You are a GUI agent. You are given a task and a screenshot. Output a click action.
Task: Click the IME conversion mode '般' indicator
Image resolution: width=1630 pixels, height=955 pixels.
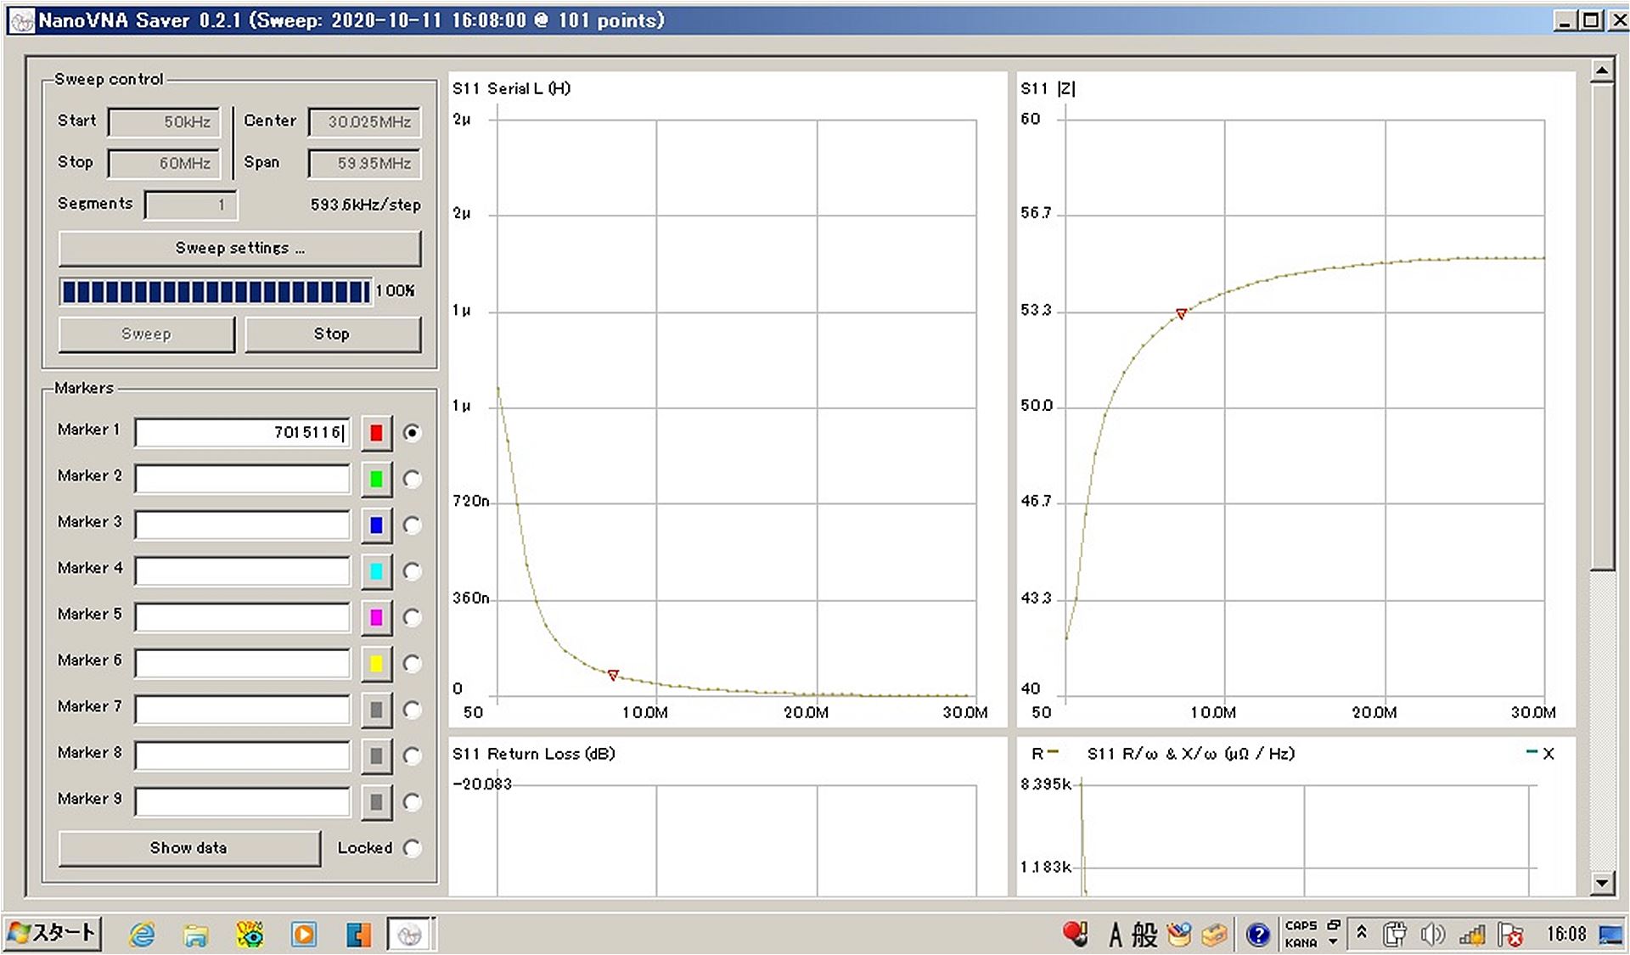(x=1144, y=935)
